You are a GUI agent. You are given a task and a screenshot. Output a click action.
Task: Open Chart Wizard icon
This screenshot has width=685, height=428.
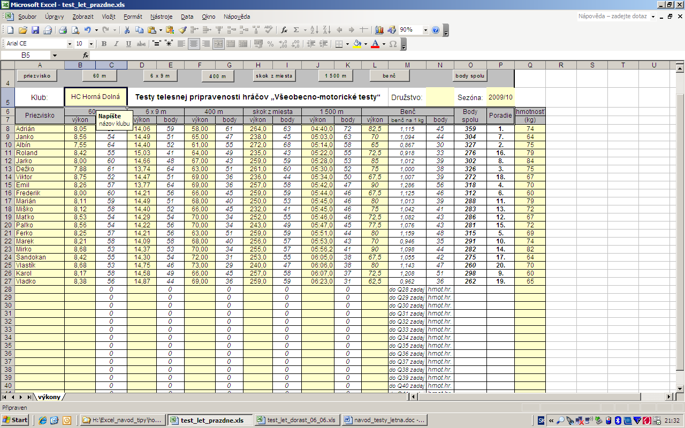pyautogui.click(x=379, y=30)
